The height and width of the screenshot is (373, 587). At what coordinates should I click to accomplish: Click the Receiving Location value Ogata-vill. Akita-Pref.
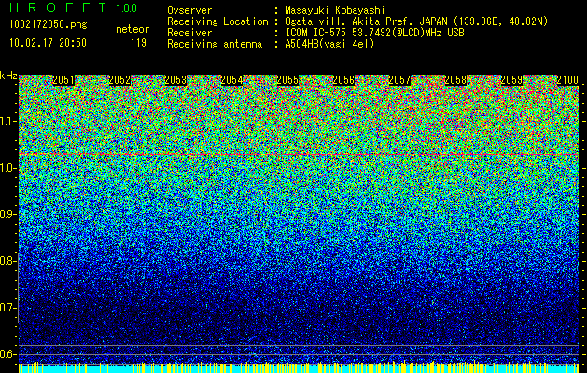click(350, 21)
